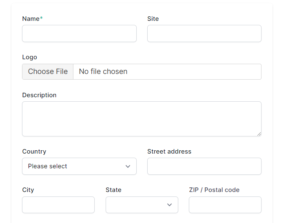The height and width of the screenshot is (223, 308).
Task: Focus the Site text field
Action: click(x=204, y=33)
